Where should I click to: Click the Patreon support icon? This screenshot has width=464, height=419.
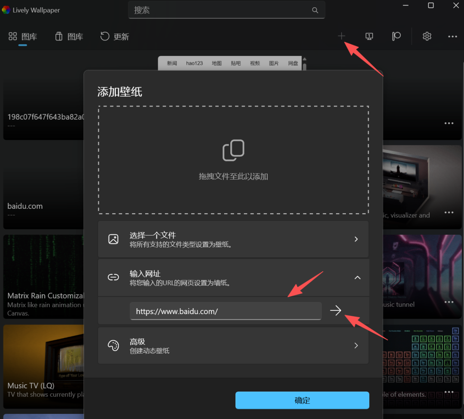(x=396, y=36)
